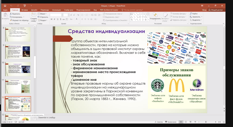The image size is (233, 127).
Task: Toggle italic К formatting
Action: tap(55, 19)
